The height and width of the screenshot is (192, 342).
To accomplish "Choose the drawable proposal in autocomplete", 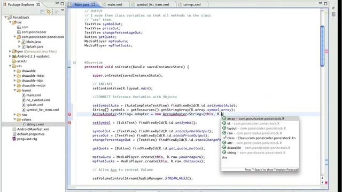I will 260,148.
